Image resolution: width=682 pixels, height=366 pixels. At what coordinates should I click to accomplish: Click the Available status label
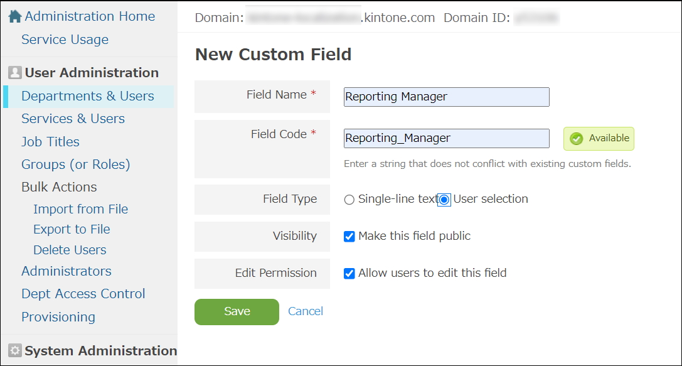point(609,138)
